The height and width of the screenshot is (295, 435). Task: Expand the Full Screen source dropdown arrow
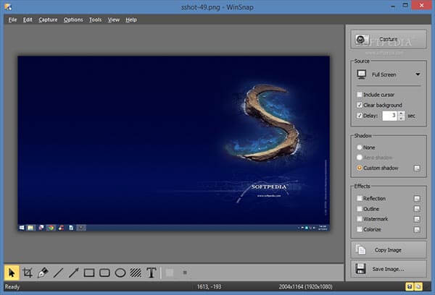coord(418,74)
